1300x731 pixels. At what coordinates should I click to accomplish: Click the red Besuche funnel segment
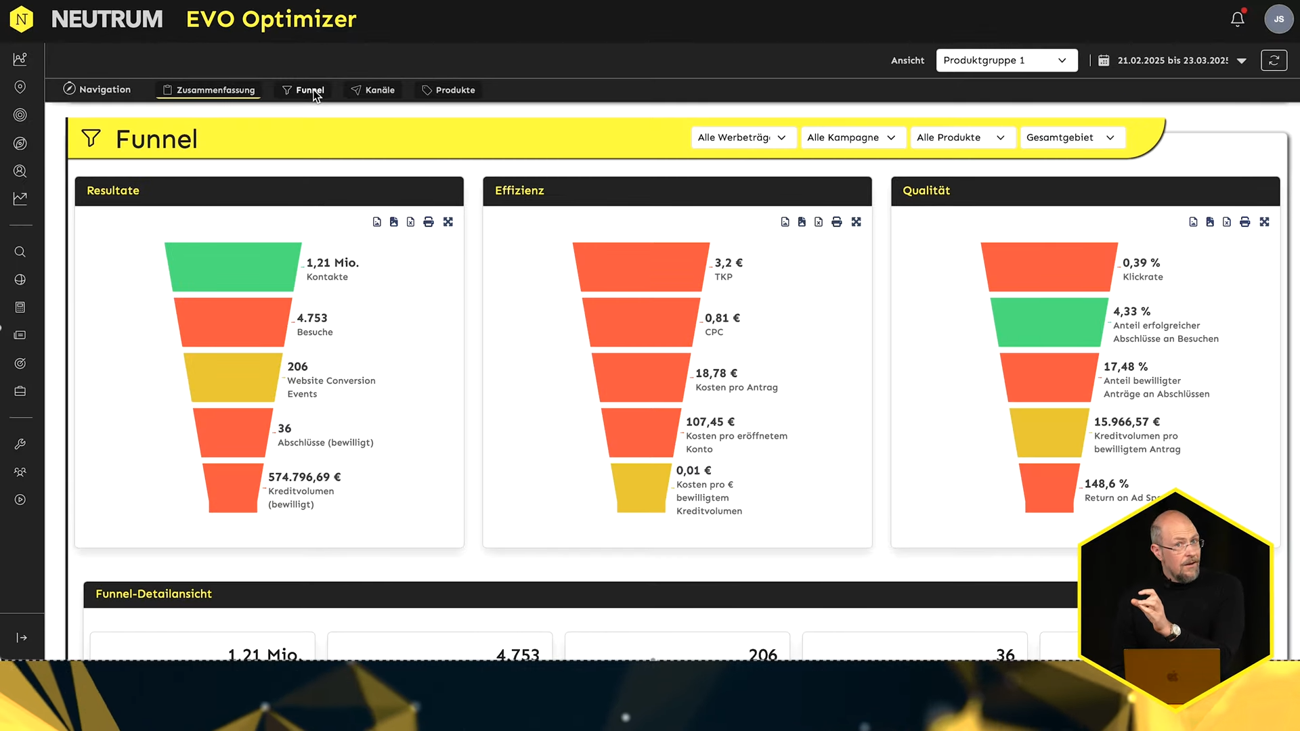(233, 322)
